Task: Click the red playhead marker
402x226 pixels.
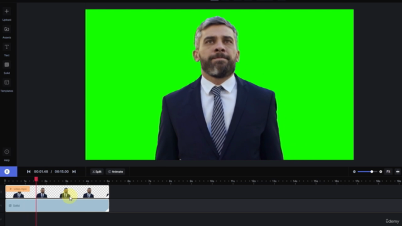Action: [36, 179]
